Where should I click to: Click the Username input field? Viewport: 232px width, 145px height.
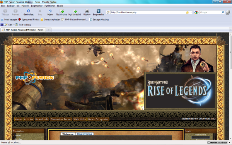pos(200,137)
